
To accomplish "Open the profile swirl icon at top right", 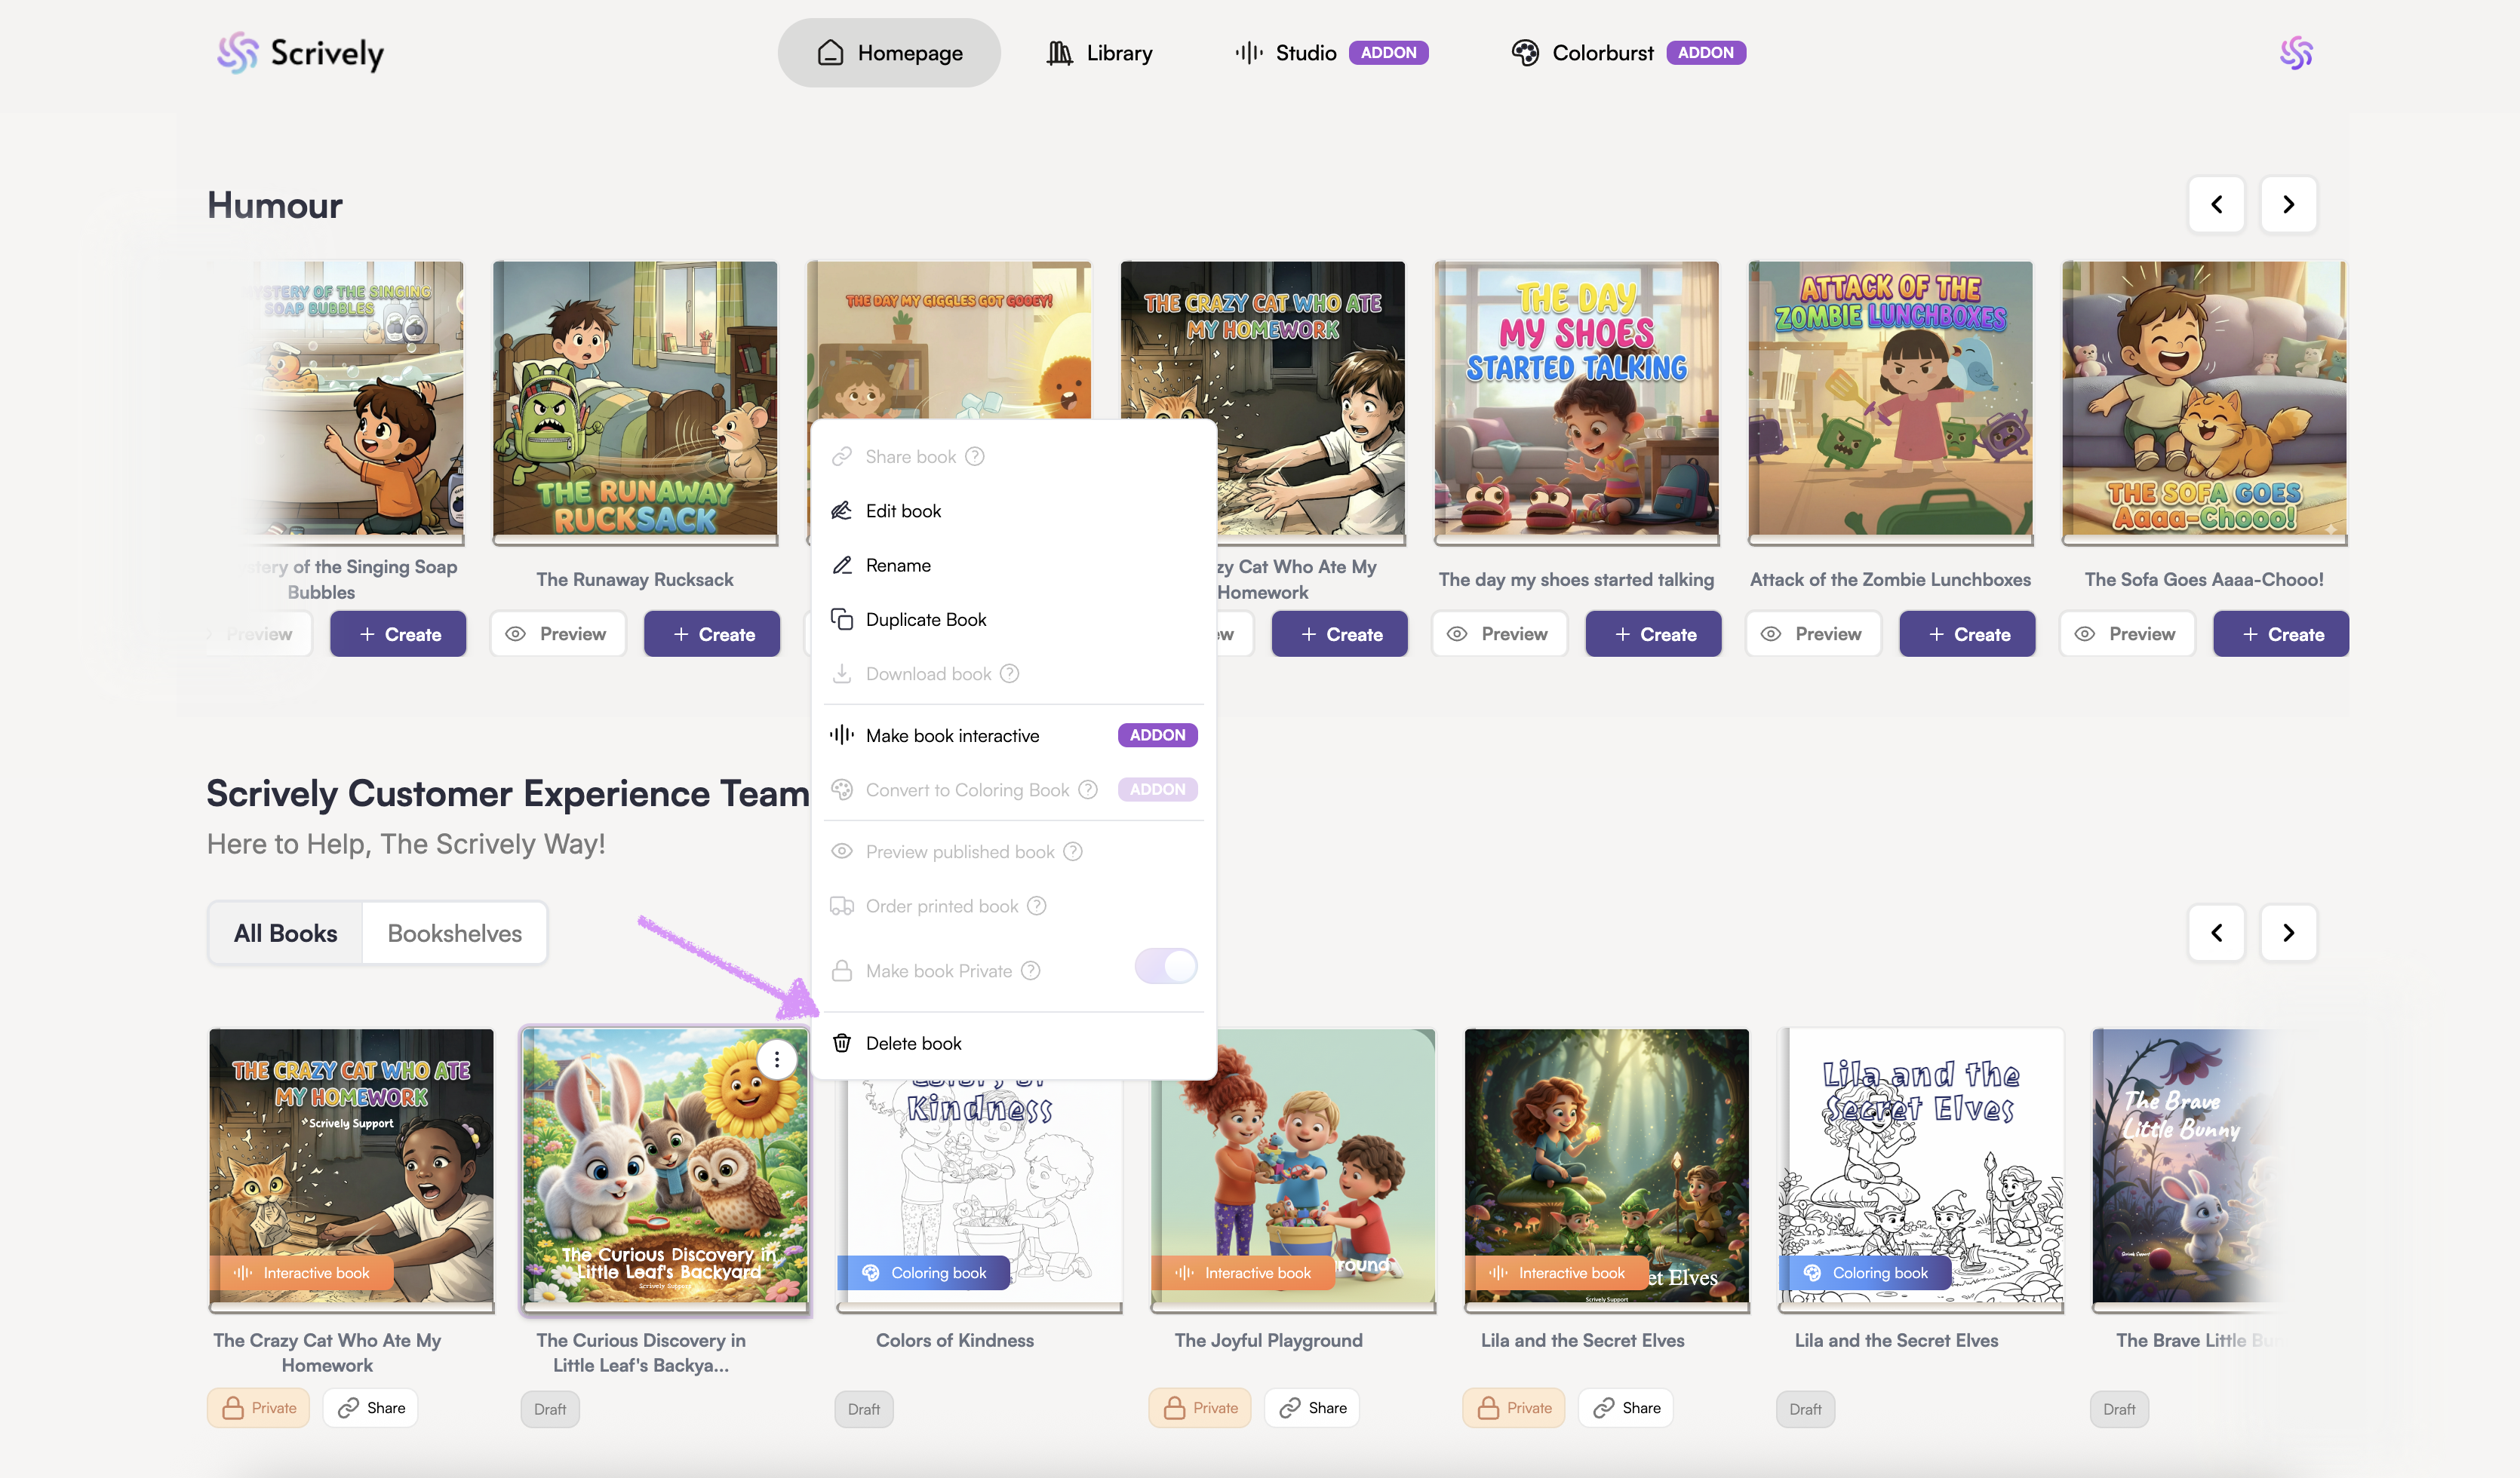I will pos(2296,53).
